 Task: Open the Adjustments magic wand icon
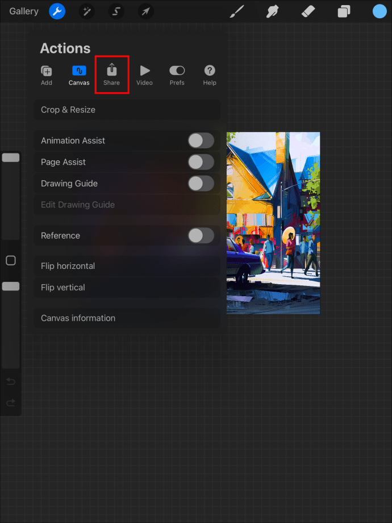coord(87,12)
